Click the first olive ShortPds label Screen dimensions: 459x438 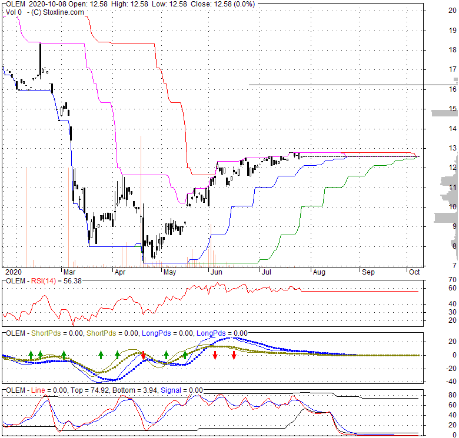click(46, 333)
